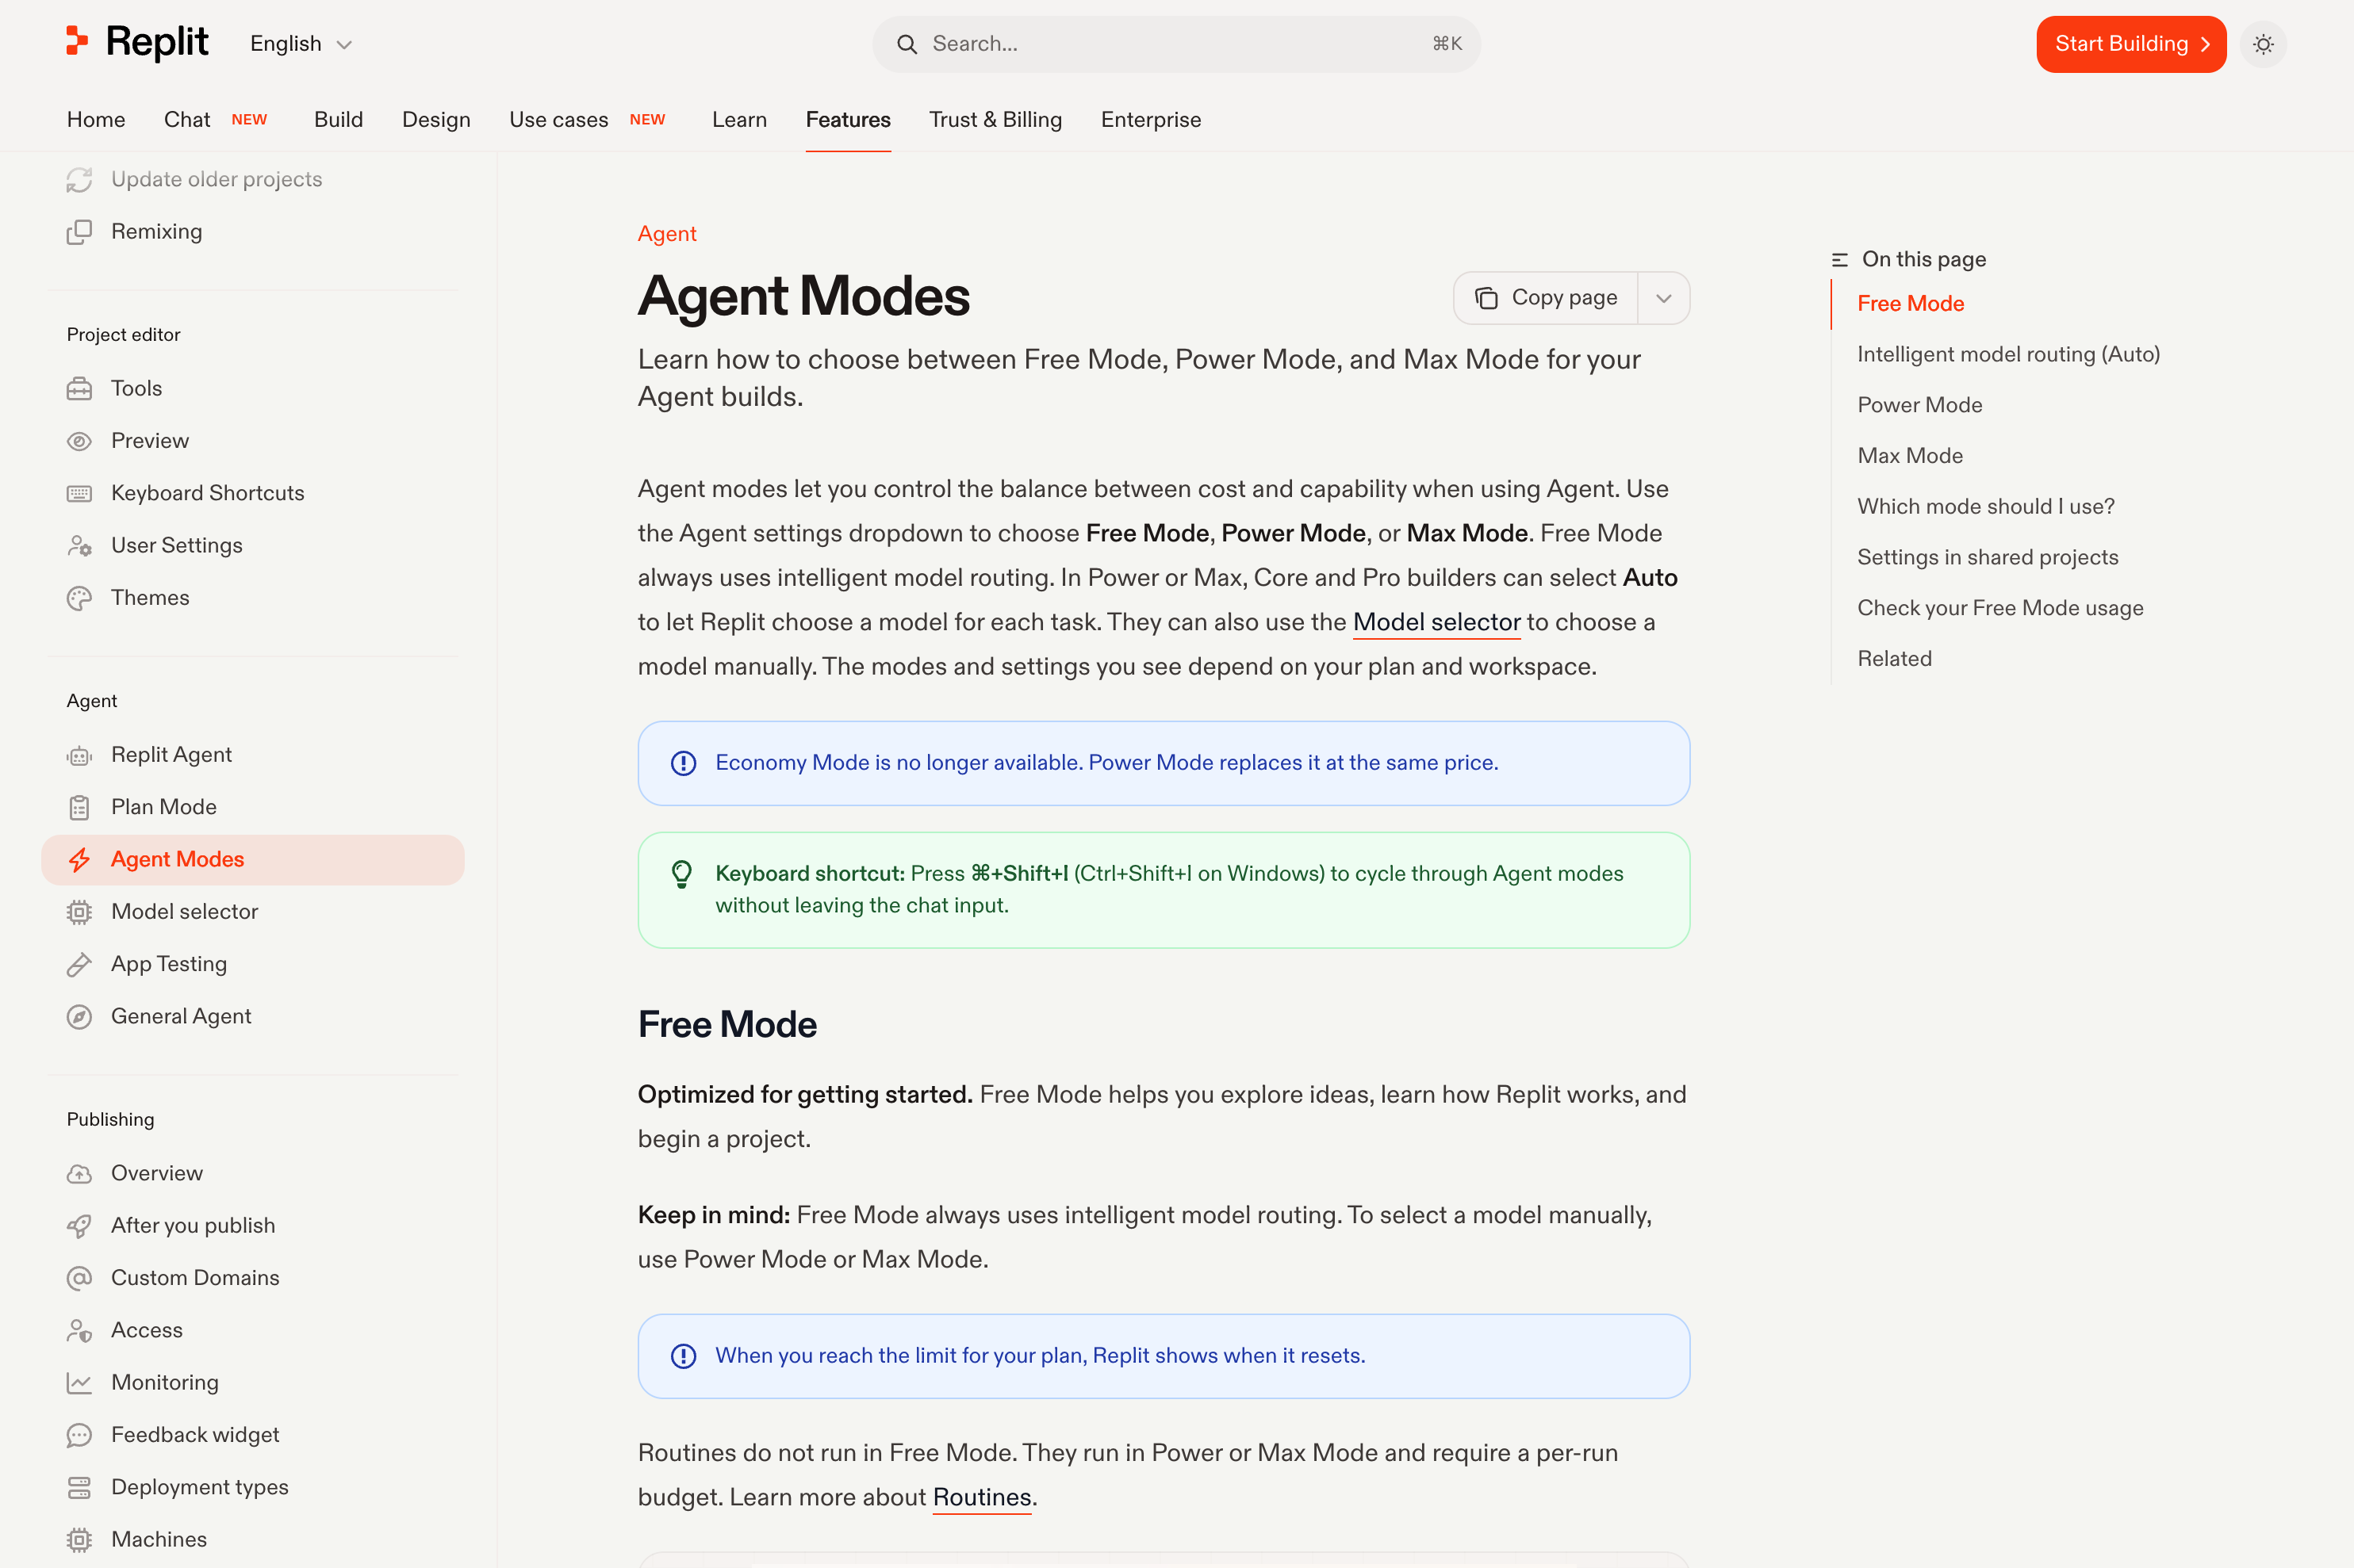Click the Plan Mode clipboard icon

coord(79,807)
